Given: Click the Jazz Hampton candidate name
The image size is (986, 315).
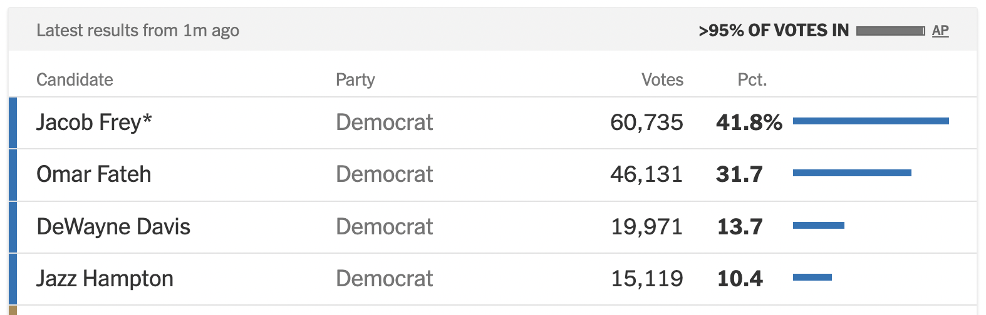Looking at the screenshot, I should click(x=105, y=279).
